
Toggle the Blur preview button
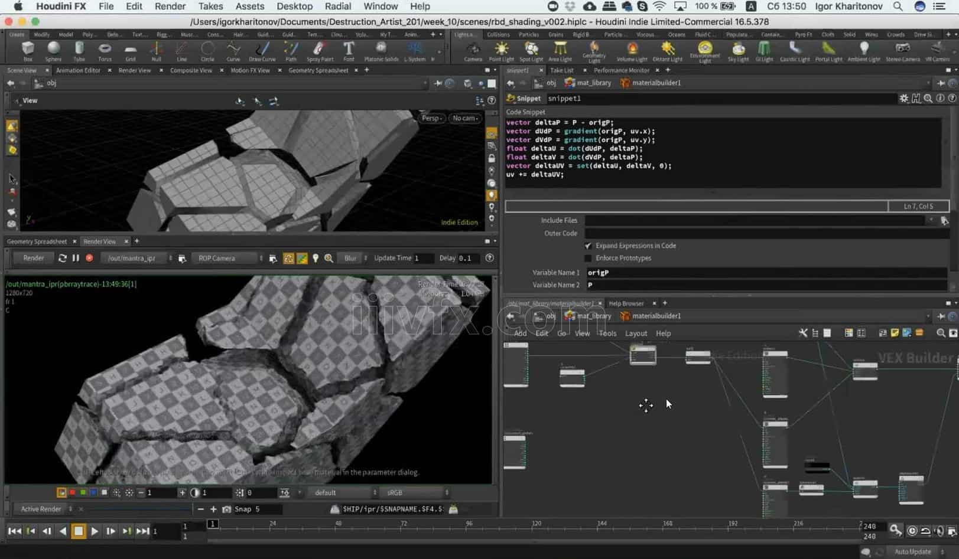pos(350,258)
